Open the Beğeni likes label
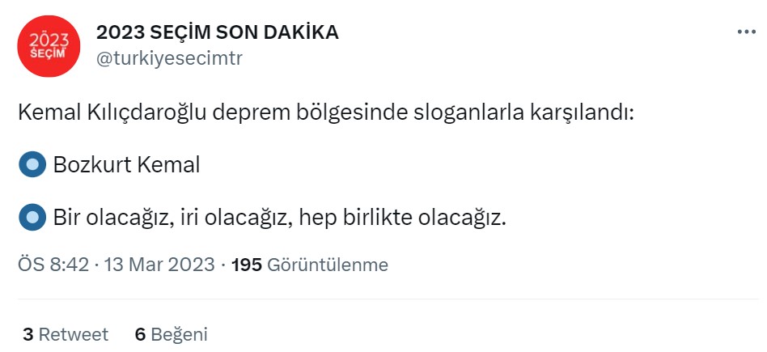 pyautogui.click(x=179, y=334)
